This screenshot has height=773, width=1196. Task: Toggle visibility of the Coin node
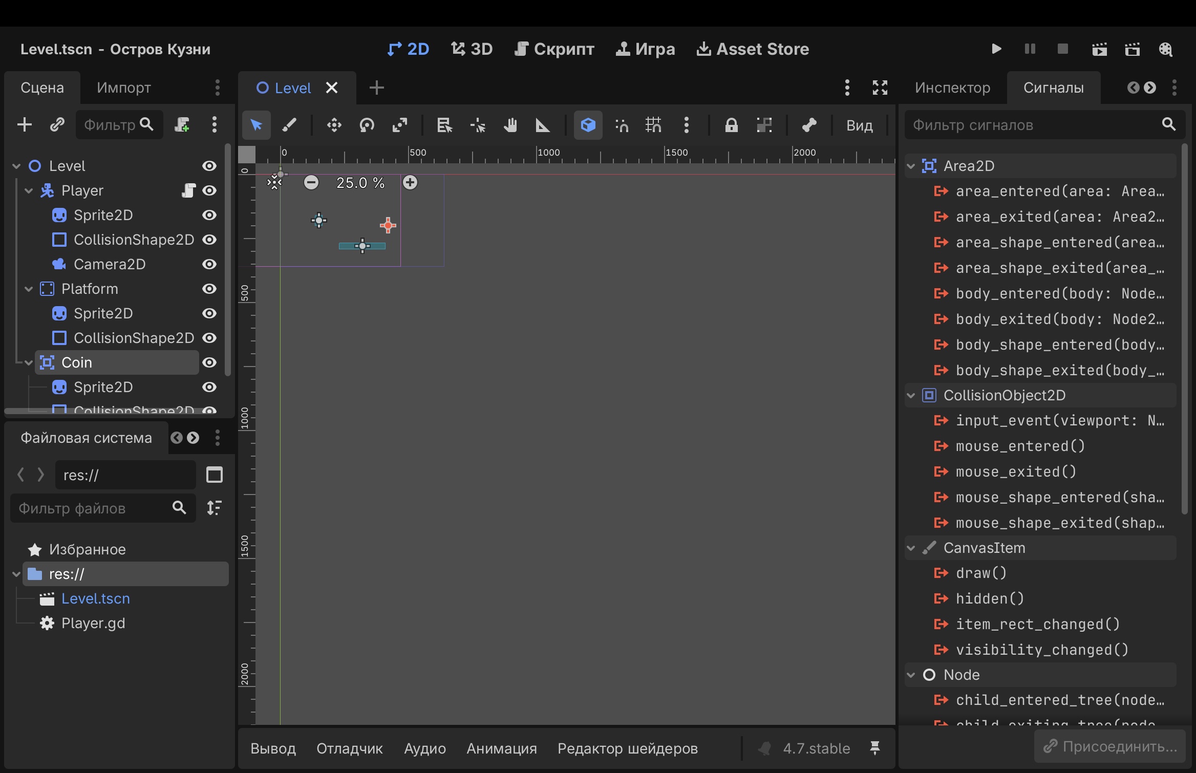pos(209,362)
